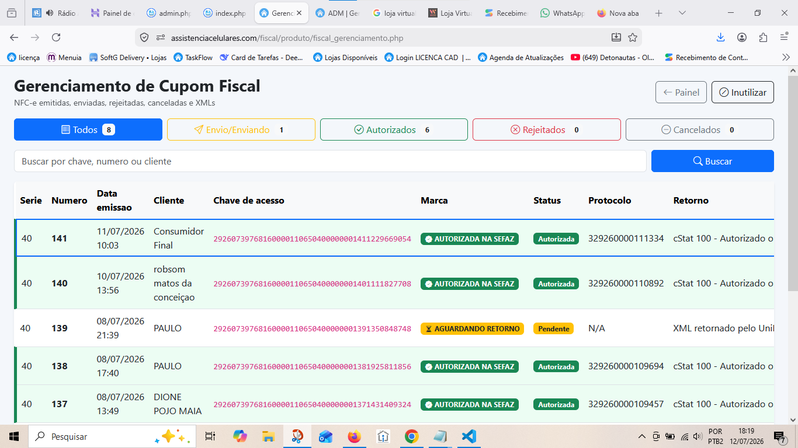Open the site permissions icon in address bar
Image resolution: width=798 pixels, height=448 pixels.
point(161,38)
